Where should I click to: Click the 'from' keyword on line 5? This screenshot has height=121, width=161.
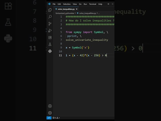coord(69,32)
